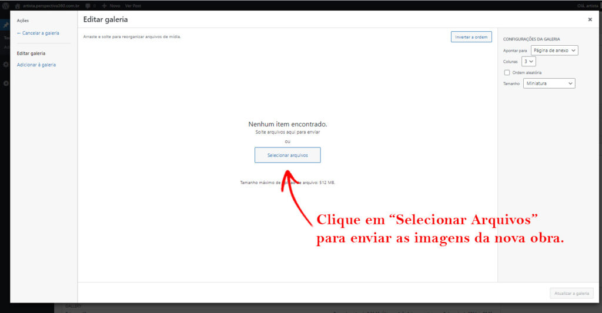
Task: Click the Atualizar a galeria button
Action: [571, 293]
